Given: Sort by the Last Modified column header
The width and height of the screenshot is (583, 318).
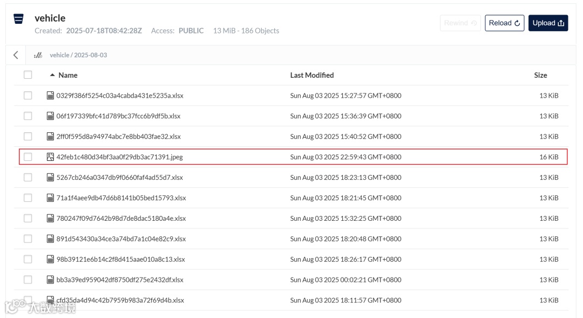Looking at the screenshot, I should (312, 75).
